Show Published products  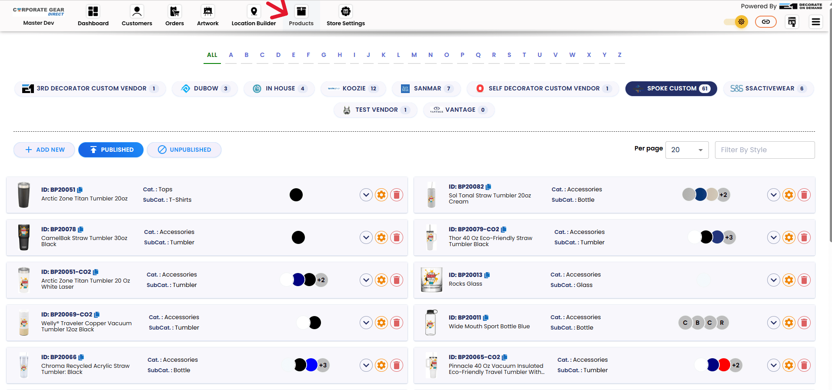(x=111, y=150)
